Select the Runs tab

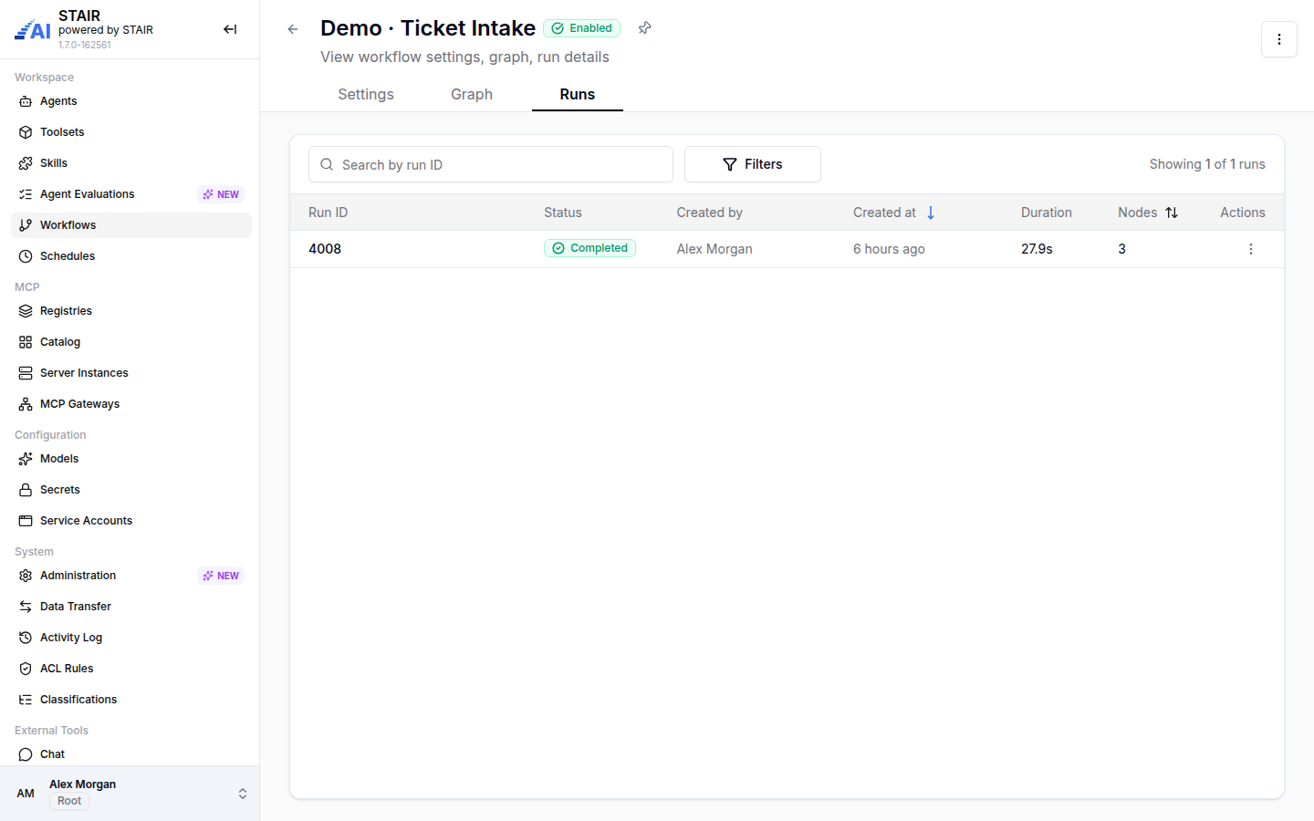(578, 94)
